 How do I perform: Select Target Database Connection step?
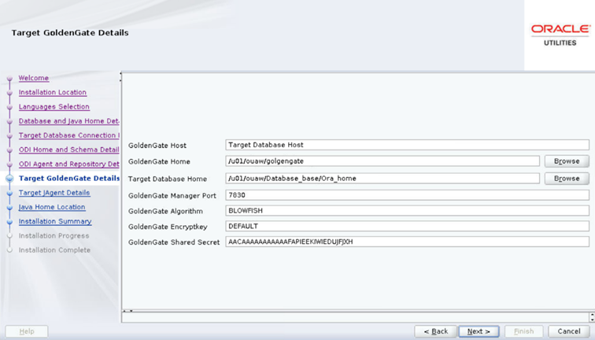(x=69, y=135)
